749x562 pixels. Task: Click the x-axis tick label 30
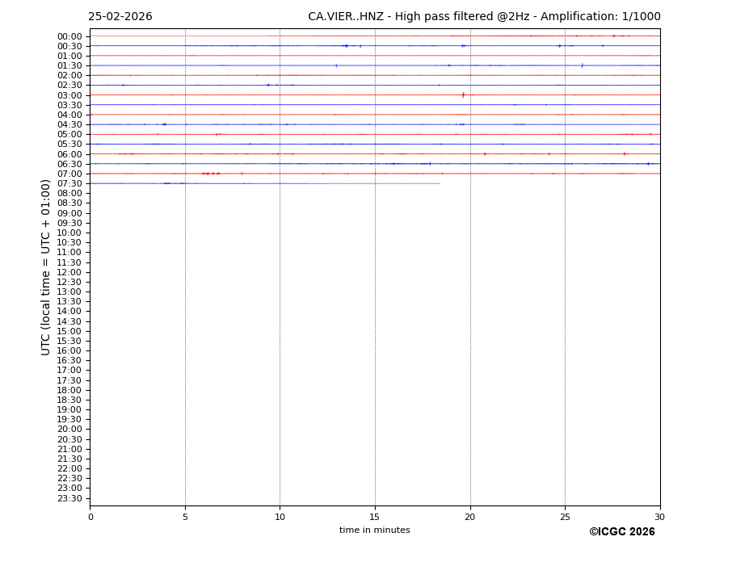pyautogui.click(x=659, y=518)
